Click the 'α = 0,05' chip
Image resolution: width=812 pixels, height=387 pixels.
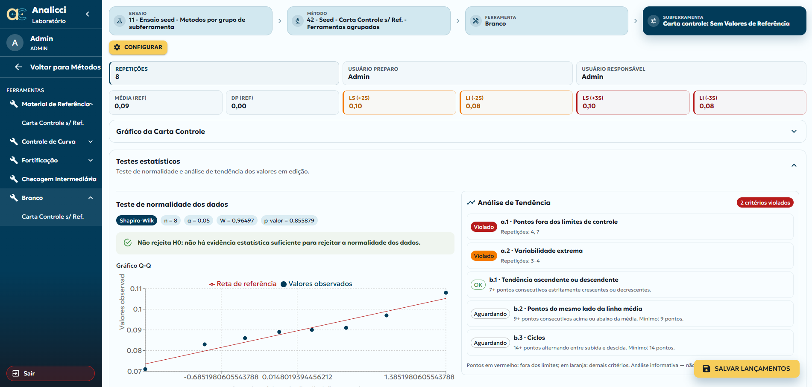(199, 220)
